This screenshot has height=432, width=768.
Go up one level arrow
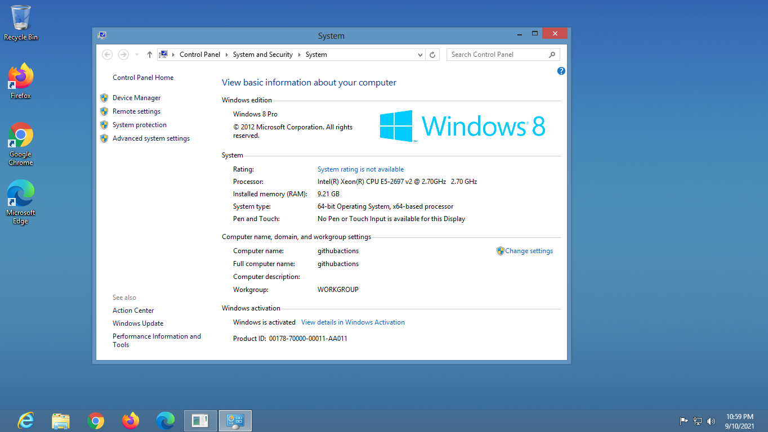point(149,55)
